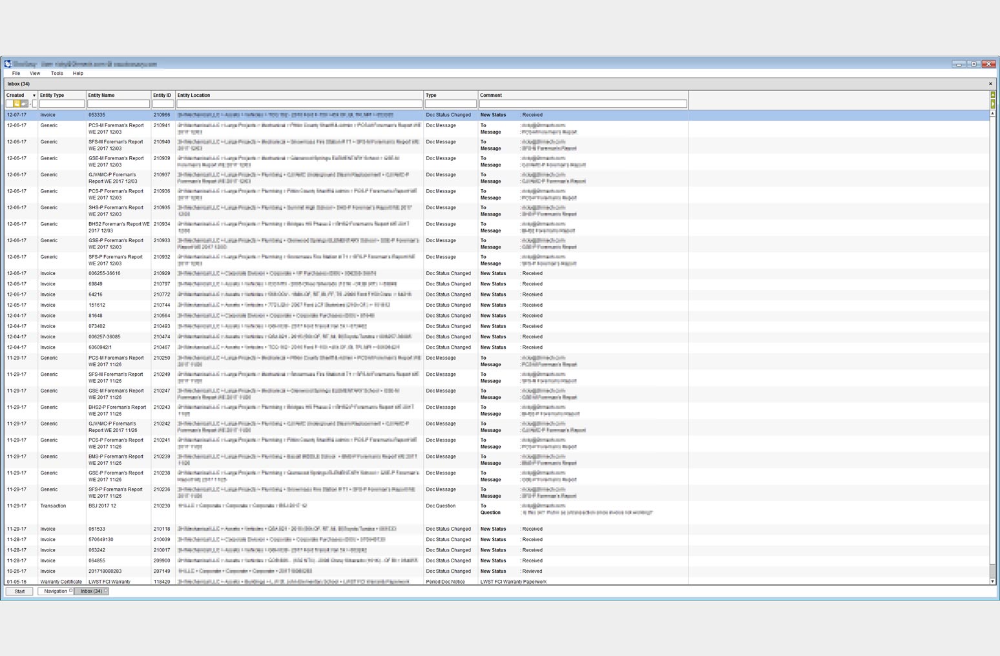The image size is (1000, 656).
Task: Click the green right-arrow icon above the scrollbar
Action: click(x=993, y=103)
